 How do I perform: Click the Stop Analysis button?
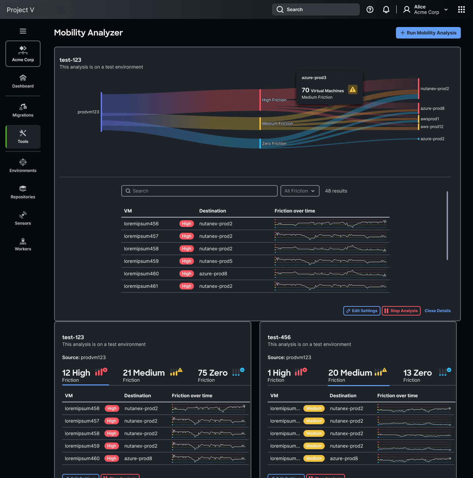coord(401,311)
